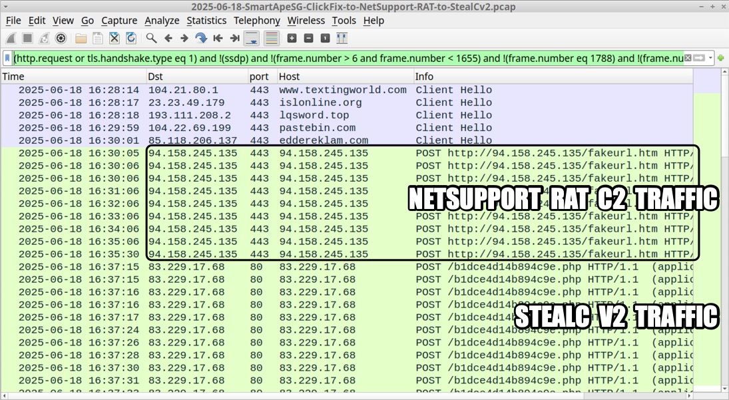The height and width of the screenshot is (400, 729).
Task: Sort by the Time column header
Action: [x=73, y=76]
